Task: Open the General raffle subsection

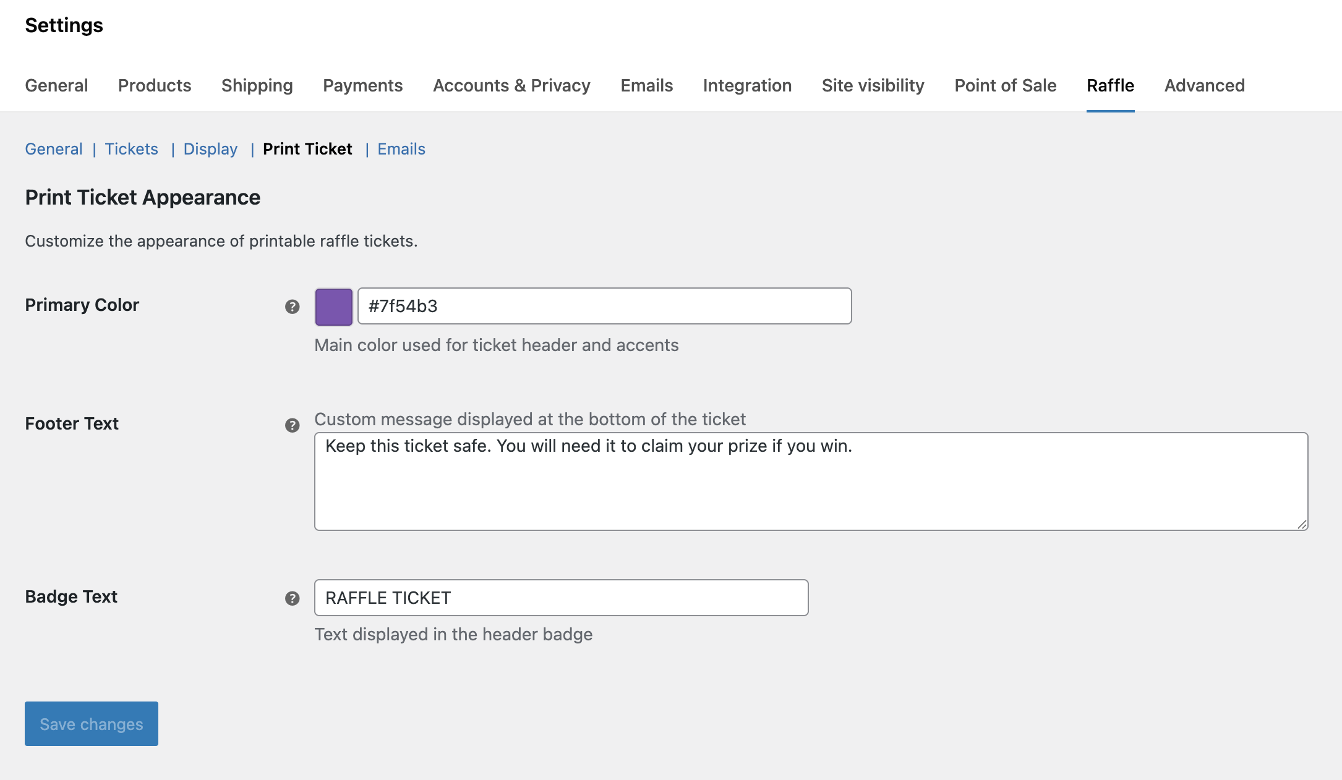Action: 53,149
